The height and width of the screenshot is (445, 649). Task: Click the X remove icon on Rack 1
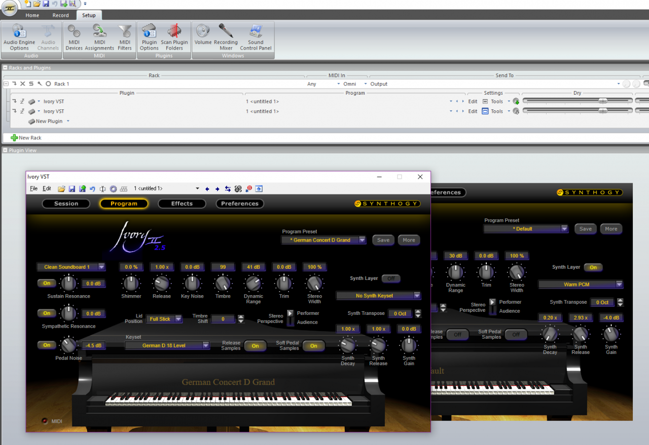click(22, 84)
